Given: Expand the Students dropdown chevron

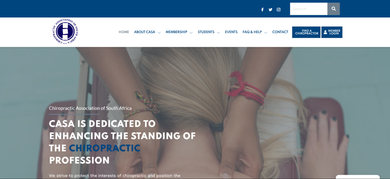Looking at the screenshot, I should click(218, 33).
